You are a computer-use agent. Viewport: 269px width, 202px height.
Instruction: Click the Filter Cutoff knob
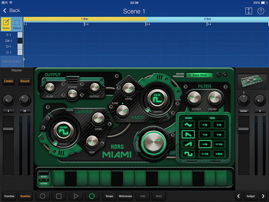(194, 98)
